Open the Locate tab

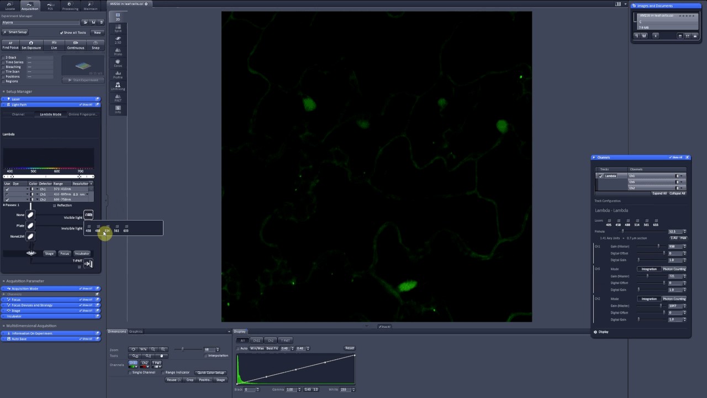click(x=10, y=6)
